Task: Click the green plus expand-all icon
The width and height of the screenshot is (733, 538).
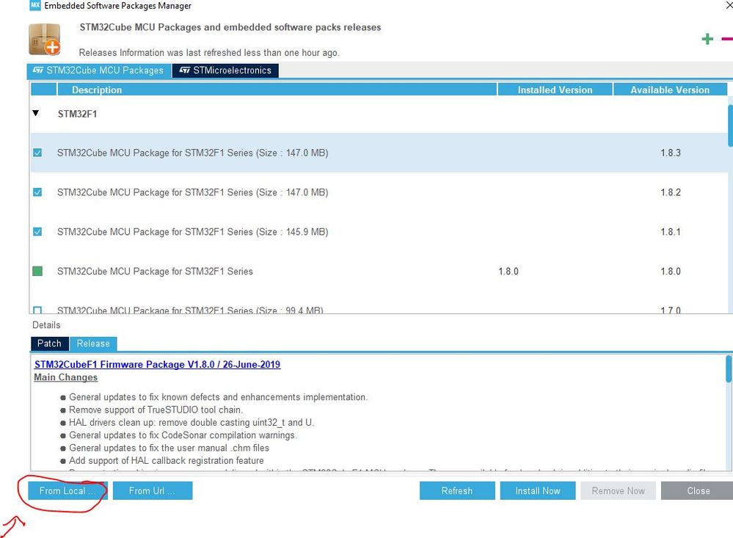Action: click(x=707, y=40)
